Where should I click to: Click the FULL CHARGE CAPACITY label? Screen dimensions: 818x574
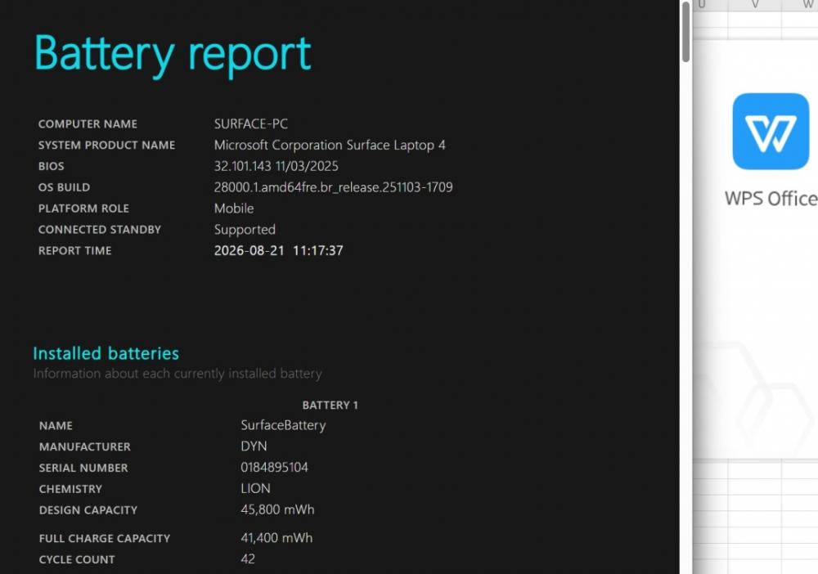105,539
